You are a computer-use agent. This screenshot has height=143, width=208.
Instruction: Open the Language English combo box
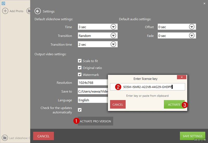[x=93, y=100]
